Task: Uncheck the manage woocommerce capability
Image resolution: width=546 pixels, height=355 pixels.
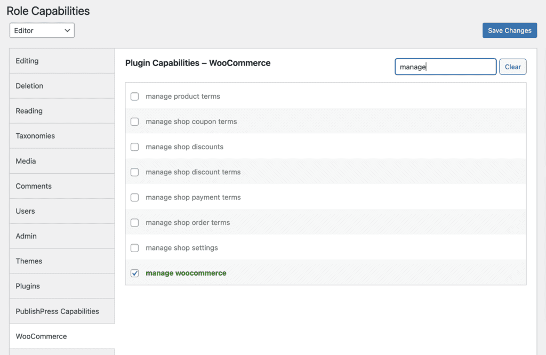Action: tap(134, 273)
